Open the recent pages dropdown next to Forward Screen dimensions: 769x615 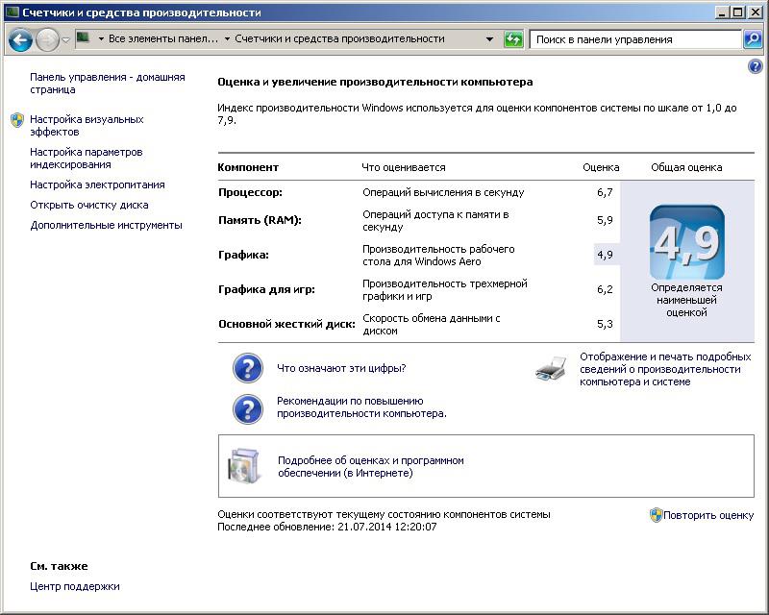click(66, 39)
